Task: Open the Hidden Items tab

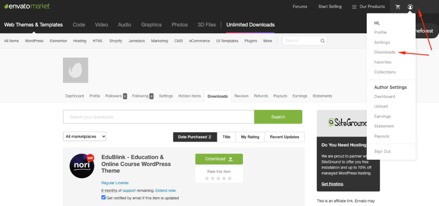Action: 189,96
